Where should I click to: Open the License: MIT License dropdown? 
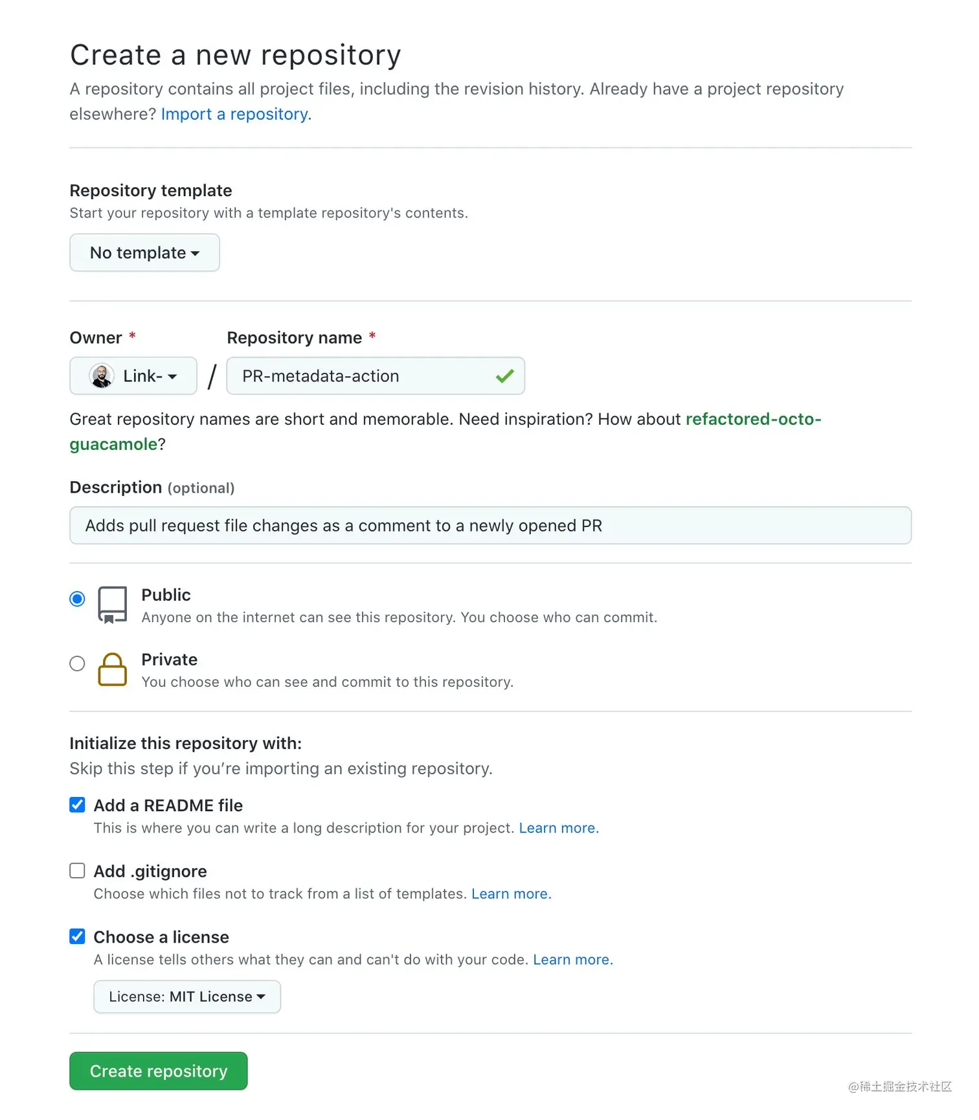point(186,996)
